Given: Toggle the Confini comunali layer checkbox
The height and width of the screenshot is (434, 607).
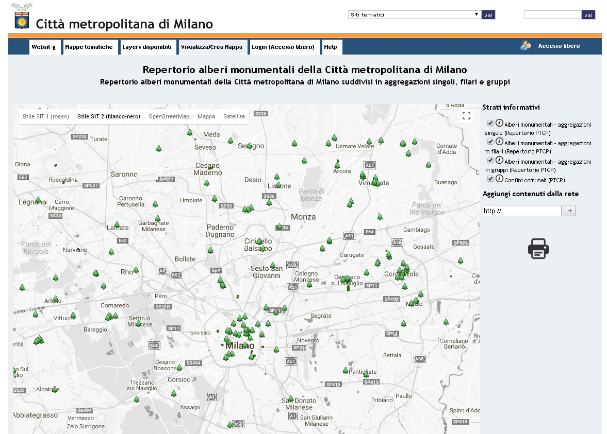Looking at the screenshot, I should tap(490, 179).
